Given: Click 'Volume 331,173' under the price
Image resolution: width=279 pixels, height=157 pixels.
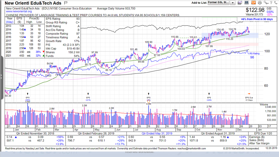Looking at the screenshot, I should coord(254,15).
